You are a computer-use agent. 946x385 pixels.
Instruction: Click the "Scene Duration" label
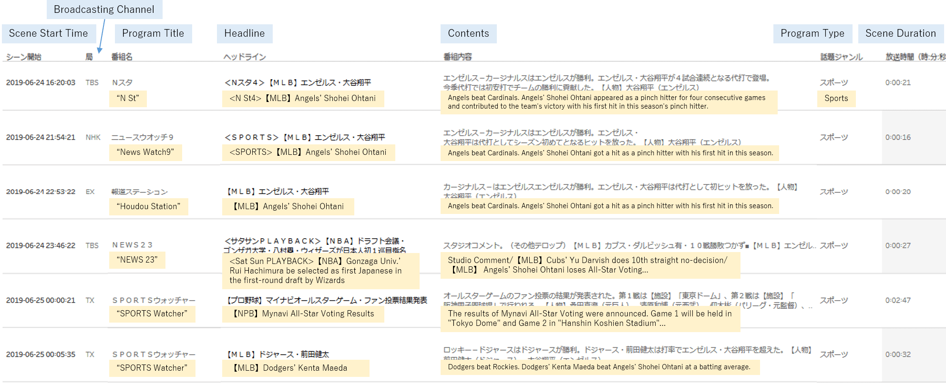coord(901,33)
